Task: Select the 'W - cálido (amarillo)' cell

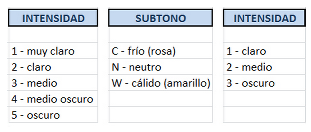Action: (161, 83)
